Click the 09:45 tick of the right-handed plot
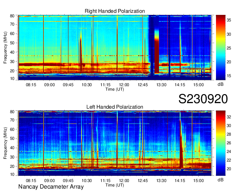The height and width of the screenshot is (191, 235). [x=68, y=85]
